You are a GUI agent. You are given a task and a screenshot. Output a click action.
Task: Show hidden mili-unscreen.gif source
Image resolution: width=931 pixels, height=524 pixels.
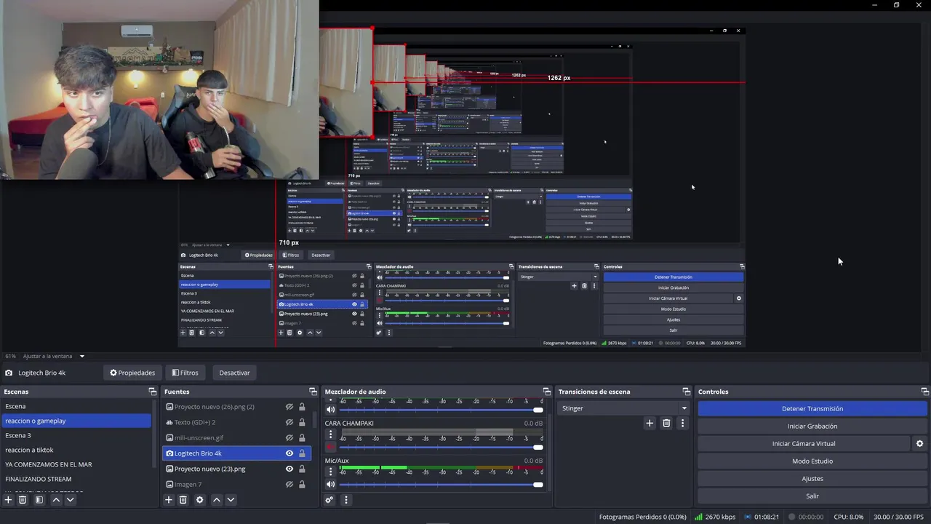[289, 438]
